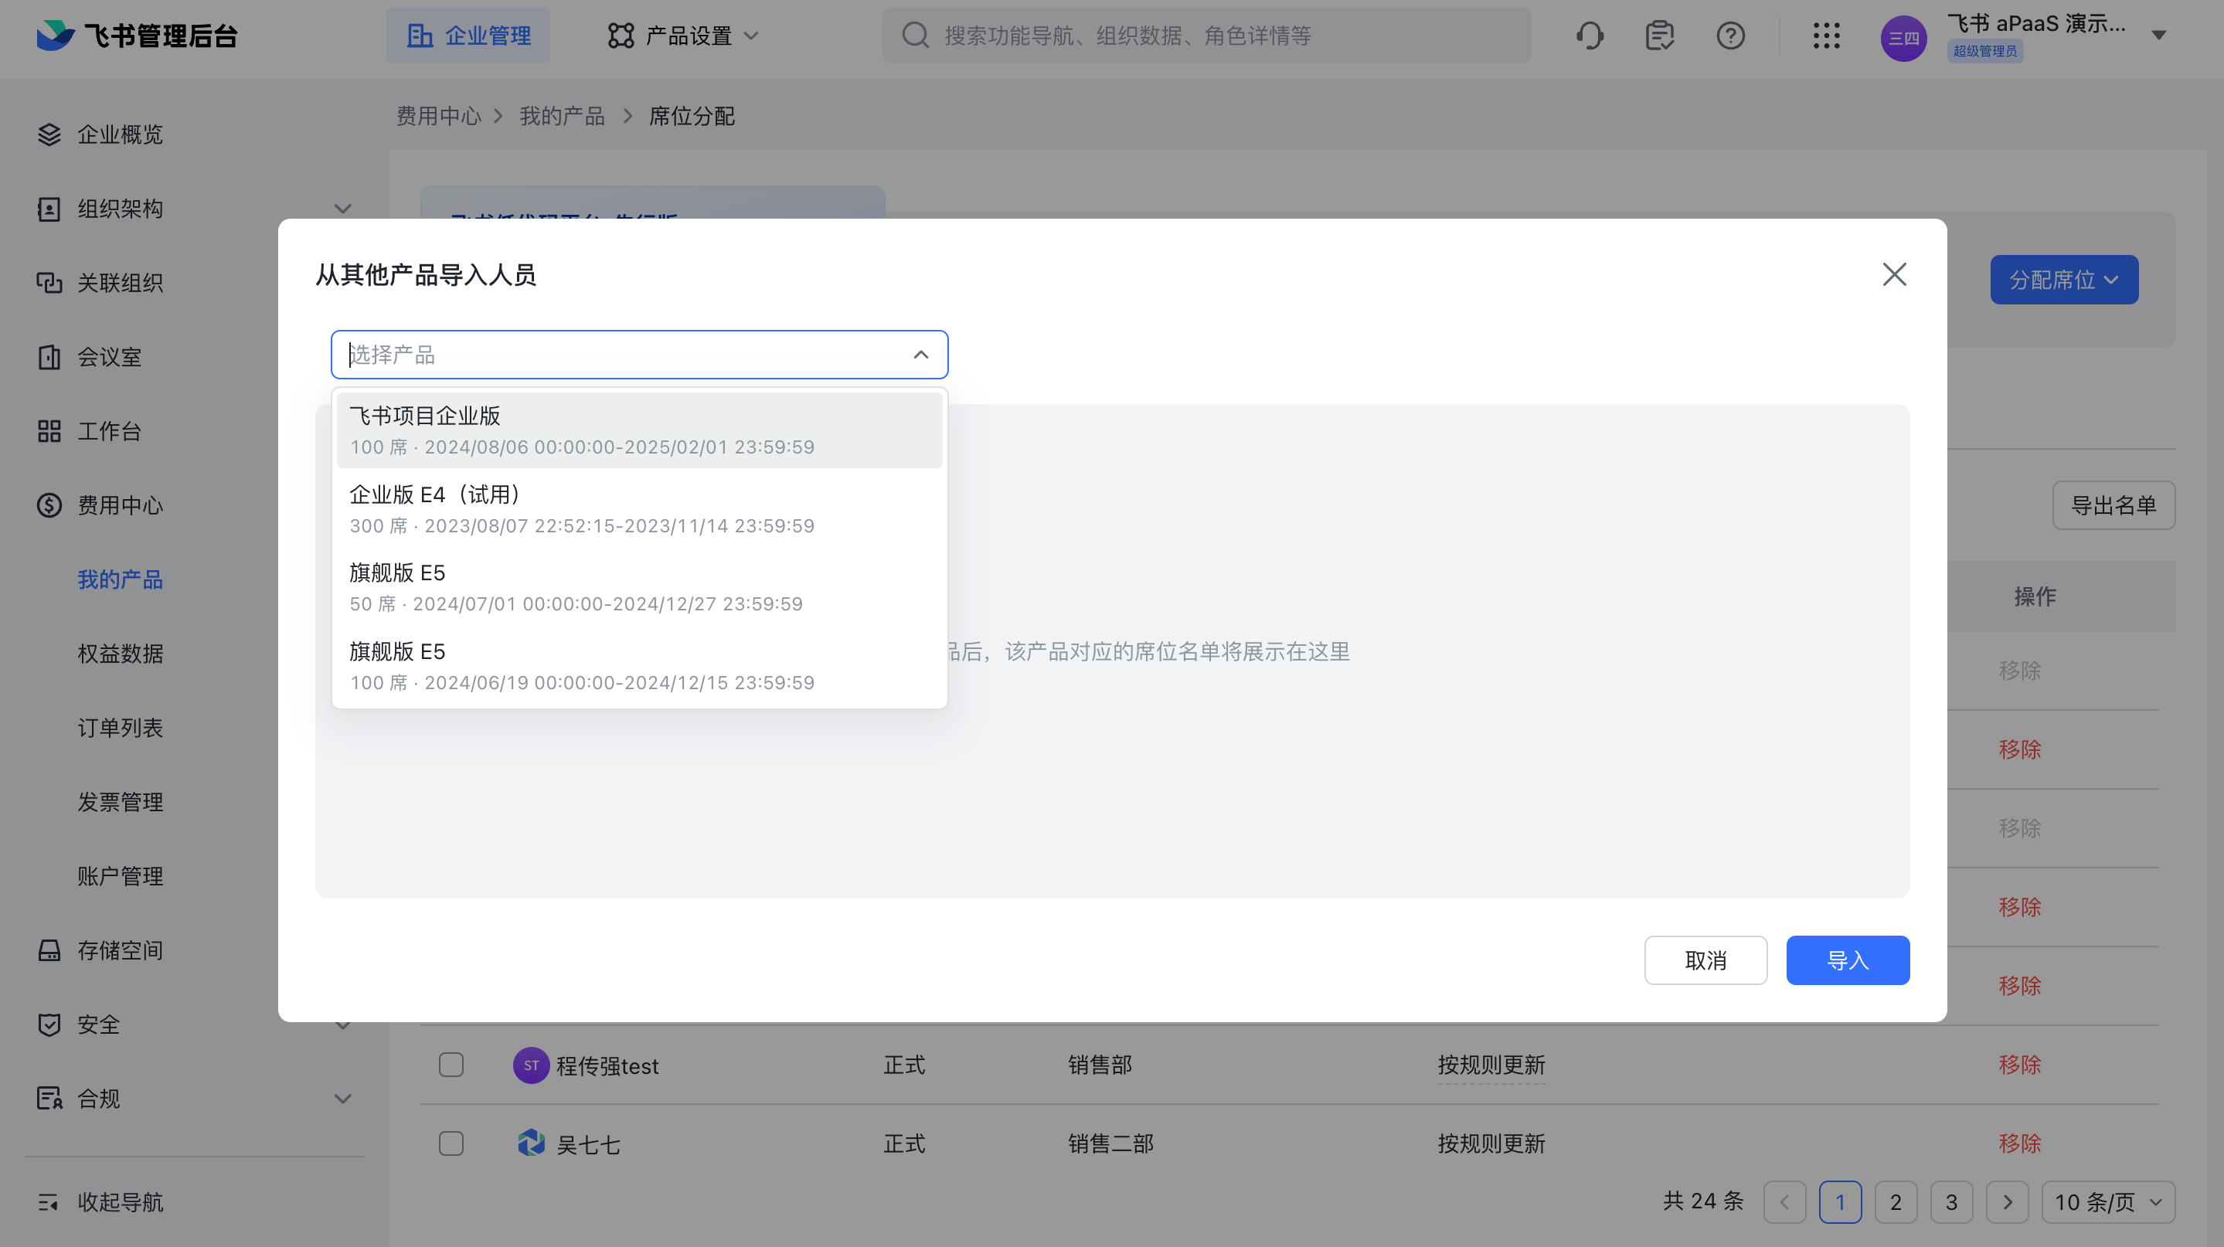Click the 存储空间 drive icon

[49, 950]
